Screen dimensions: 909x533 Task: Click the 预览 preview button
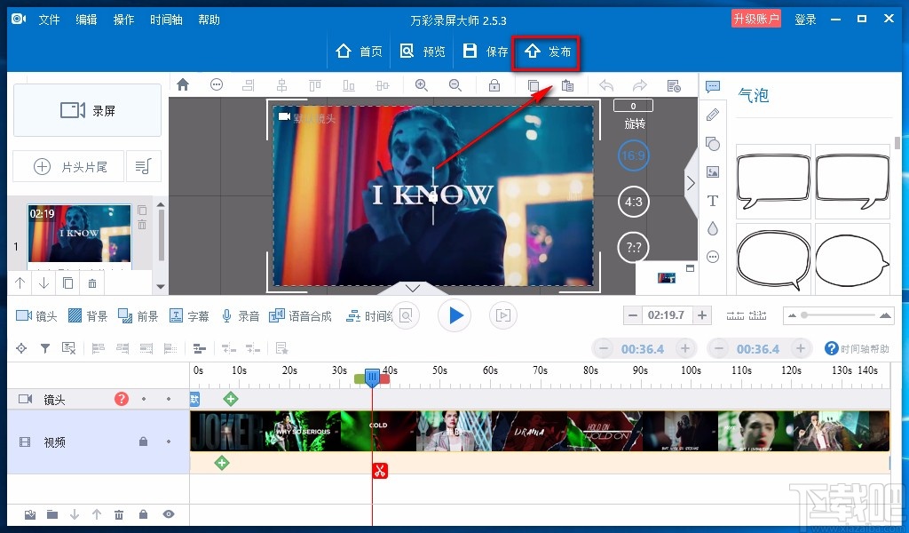[423, 52]
